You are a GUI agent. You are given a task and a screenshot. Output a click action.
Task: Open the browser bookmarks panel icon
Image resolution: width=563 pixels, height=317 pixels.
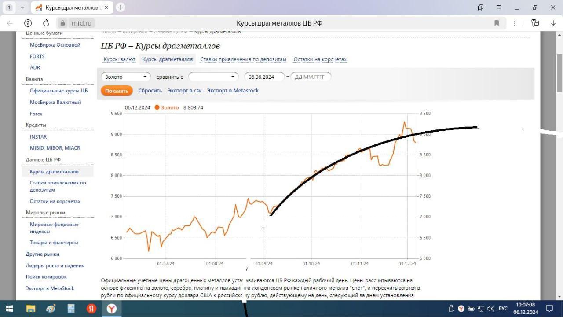[480, 7]
